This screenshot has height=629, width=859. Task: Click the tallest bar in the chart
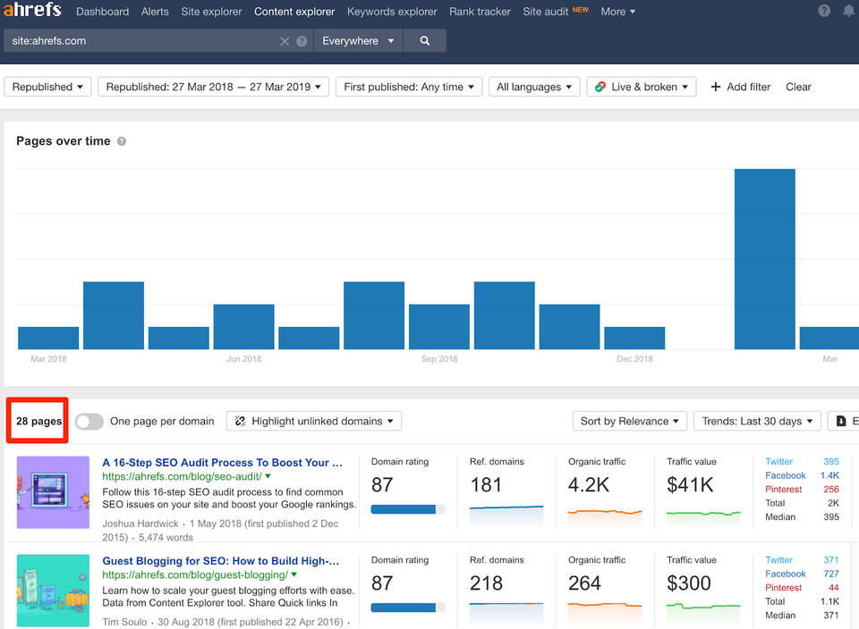point(764,258)
